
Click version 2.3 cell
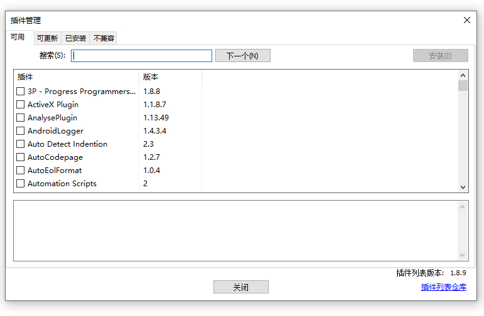(149, 144)
